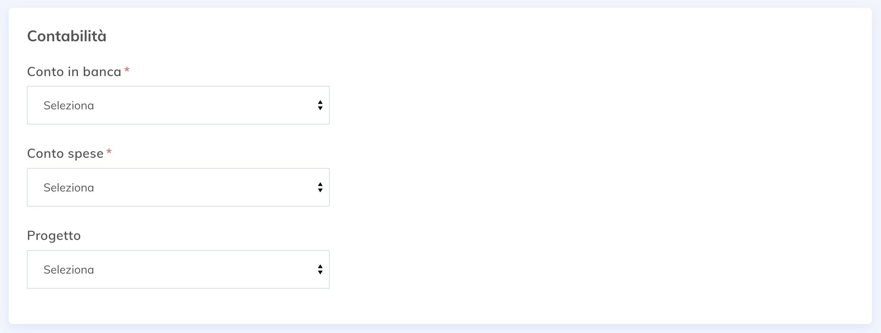The height and width of the screenshot is (333, 881).
Task: Click "Seleziona" text under Conto spese
Action: (x=69, y=188)
